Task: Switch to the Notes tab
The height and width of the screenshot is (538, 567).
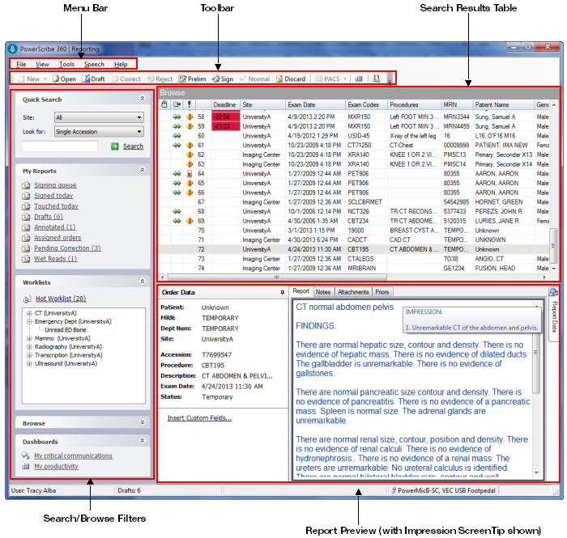Action: (323, 292)
